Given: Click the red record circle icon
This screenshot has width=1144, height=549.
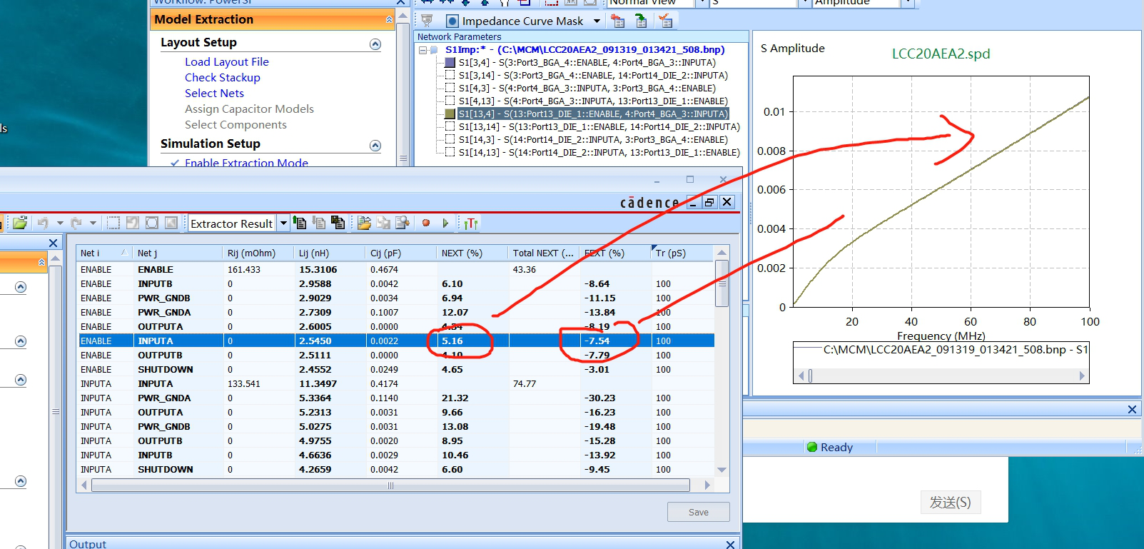Looking at the screenshot, I should click(426, 223).
